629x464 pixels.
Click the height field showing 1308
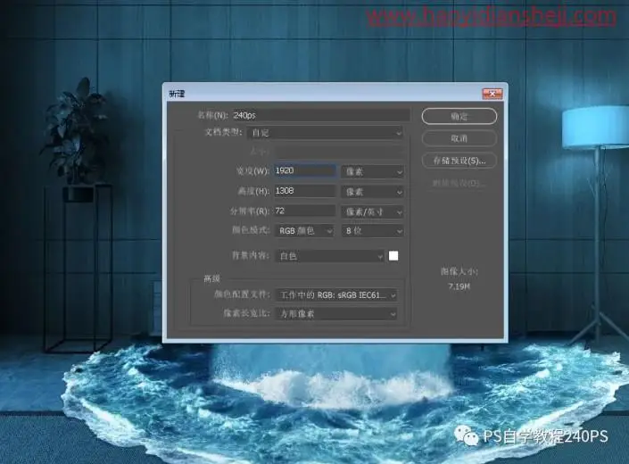tap(305, 191)
